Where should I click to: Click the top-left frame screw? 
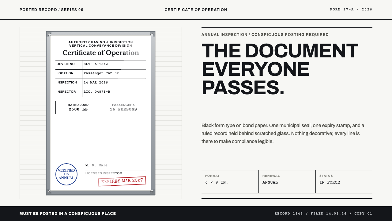click(x=50, y=34)
